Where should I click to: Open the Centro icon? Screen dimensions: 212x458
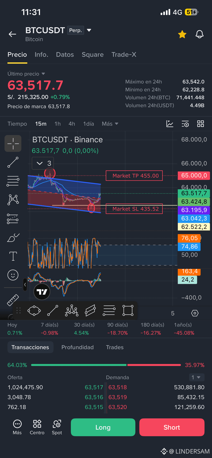[37, 427]
